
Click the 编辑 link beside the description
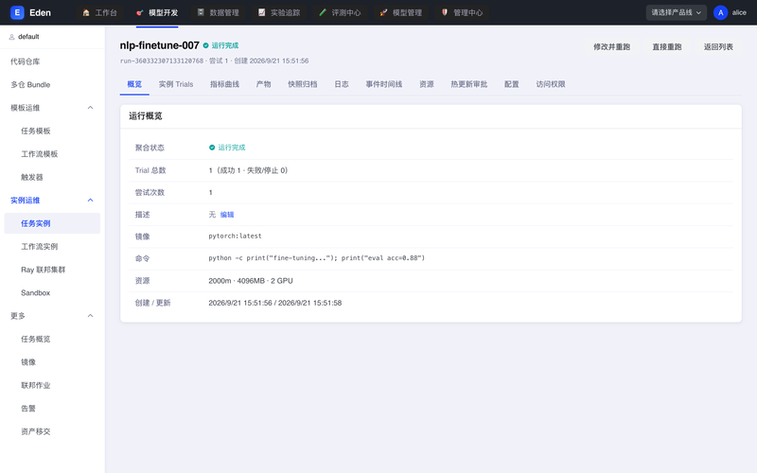[x=227, y=215]
